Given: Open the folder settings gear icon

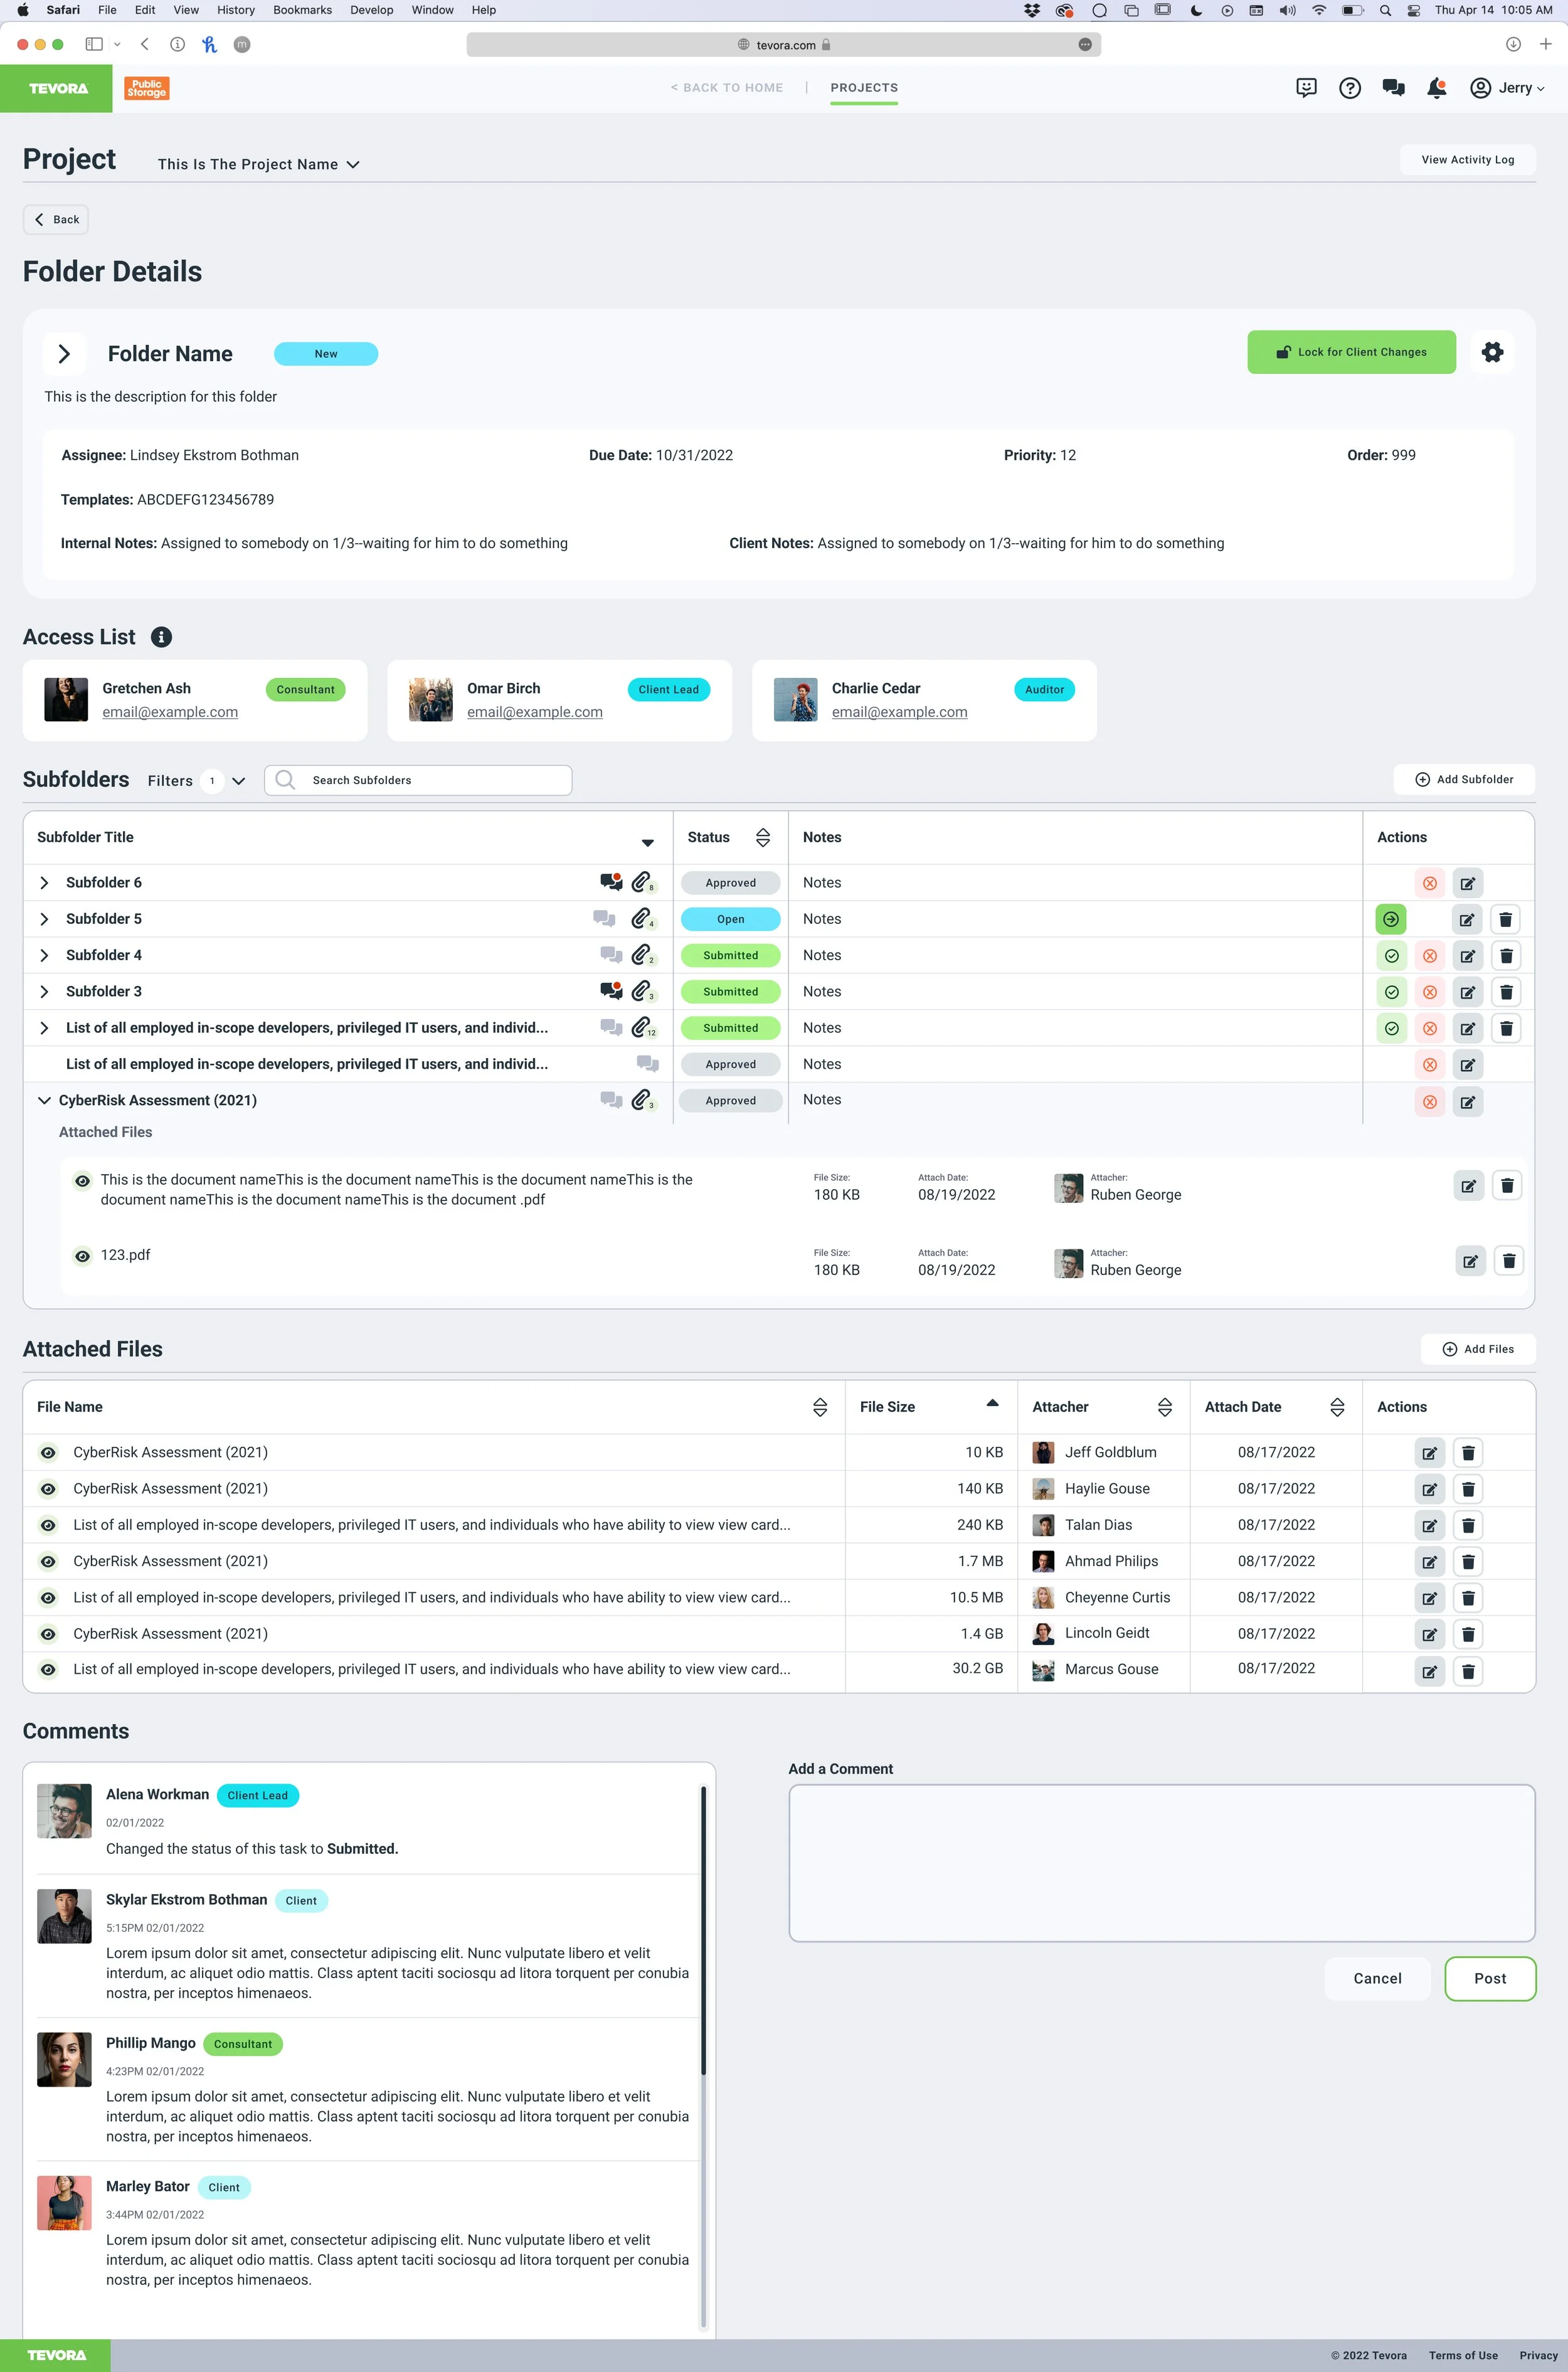Looking at the screenshot, I should click(1492, 352).
